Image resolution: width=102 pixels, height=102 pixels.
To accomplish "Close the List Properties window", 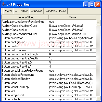I will [x=98, y=4].
